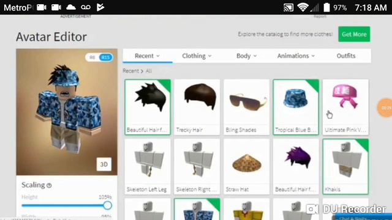
Task: Tap the Wi-Fi status icon
Action: click(x=303, y=7)
